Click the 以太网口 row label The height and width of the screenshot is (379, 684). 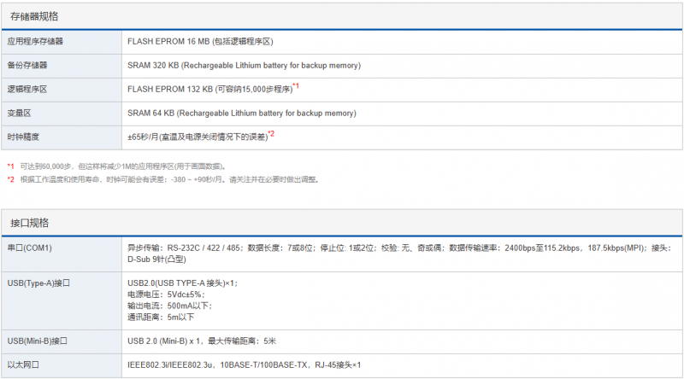pyautogui.click(x=24, y=365)
